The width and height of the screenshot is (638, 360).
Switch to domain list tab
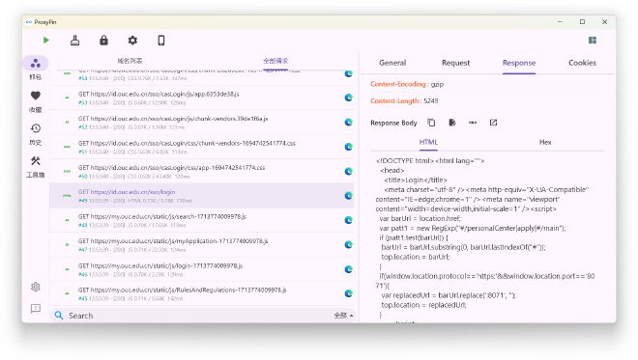[130, 61]
